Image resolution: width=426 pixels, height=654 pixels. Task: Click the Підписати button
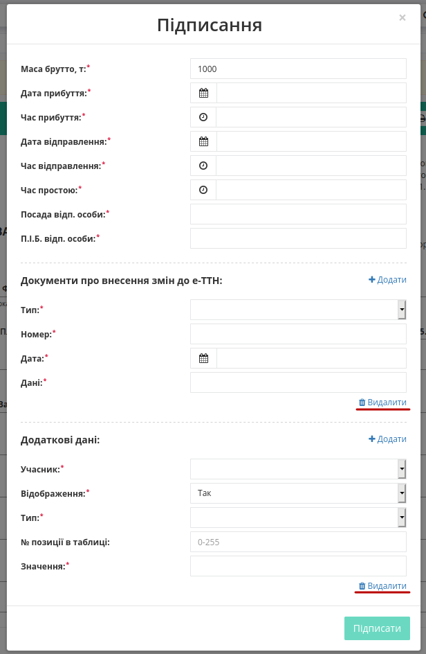tap(378, 628)
